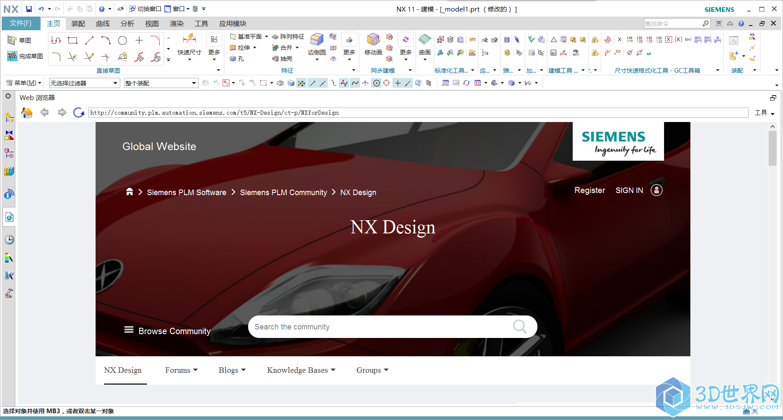The width and height of the screenshot is (783, 420).
Task: Select the Point (plus) sketch tool
Action: (x=139, y=40)
